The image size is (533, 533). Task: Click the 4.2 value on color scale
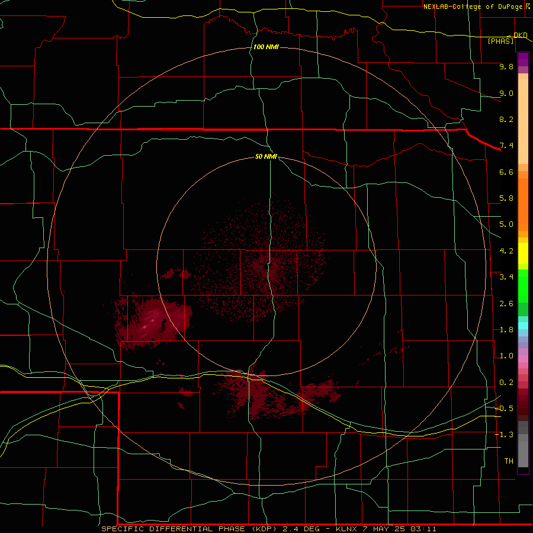[x=506, y=251]
